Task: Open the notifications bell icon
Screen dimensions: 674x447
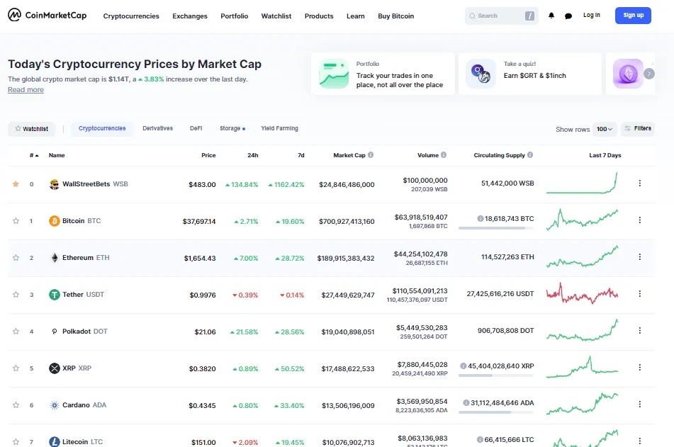Action: (551, 16)
